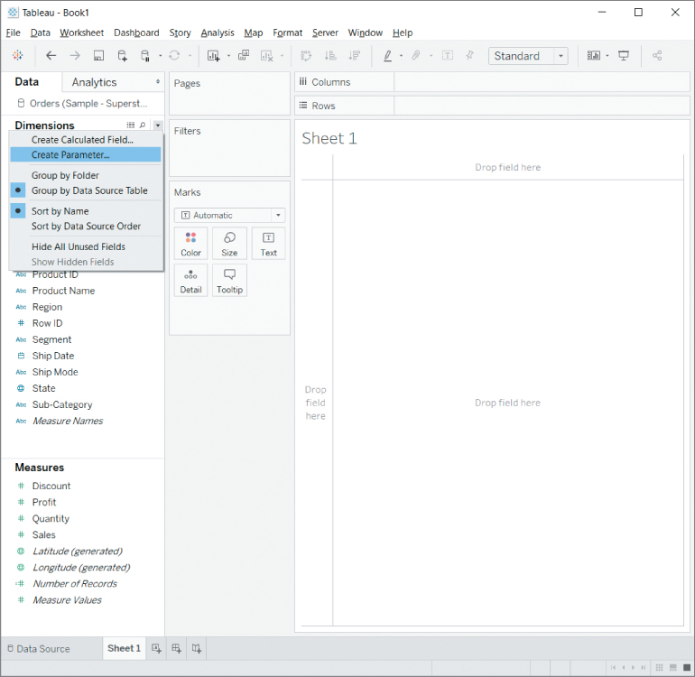Open the Show/Hide cards dropdown arrow
The image size is (695, 677).
[607, 56]
